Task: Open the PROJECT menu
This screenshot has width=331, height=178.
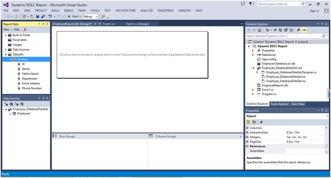Action: coord(41,10)
